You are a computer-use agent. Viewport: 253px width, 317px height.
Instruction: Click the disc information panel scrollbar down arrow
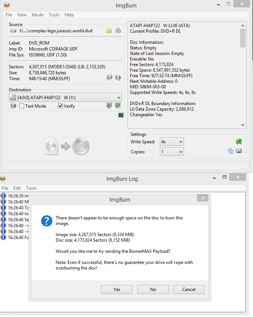(243, 125)
